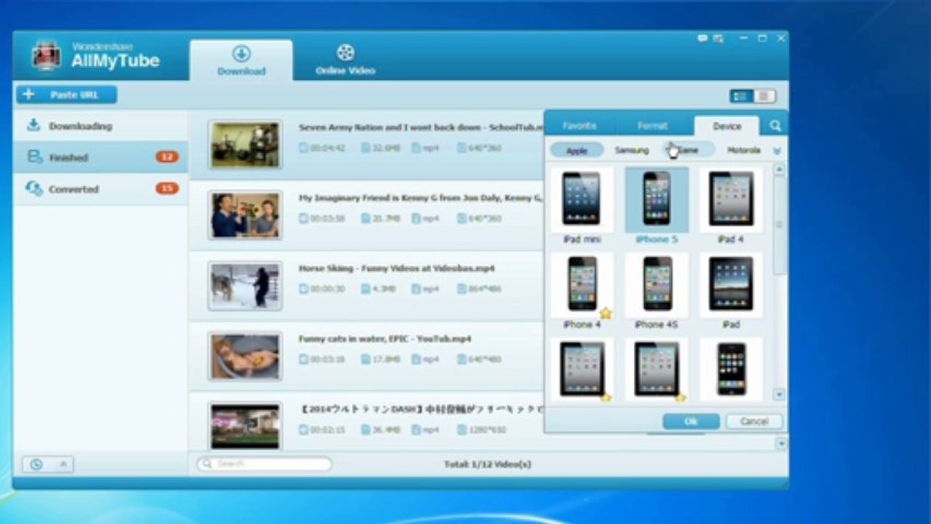Open the Download tab
This screenshot has height=524, width=931.
[x=241, y=60]
